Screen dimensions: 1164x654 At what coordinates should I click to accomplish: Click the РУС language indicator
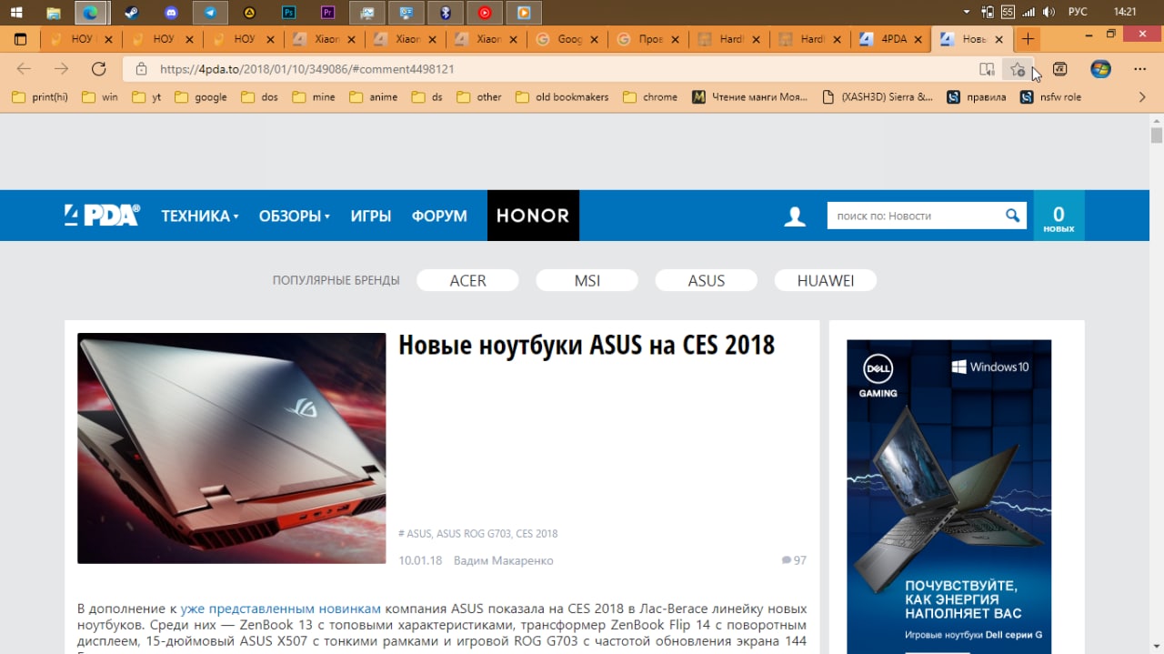click(x=1078, y=12)
